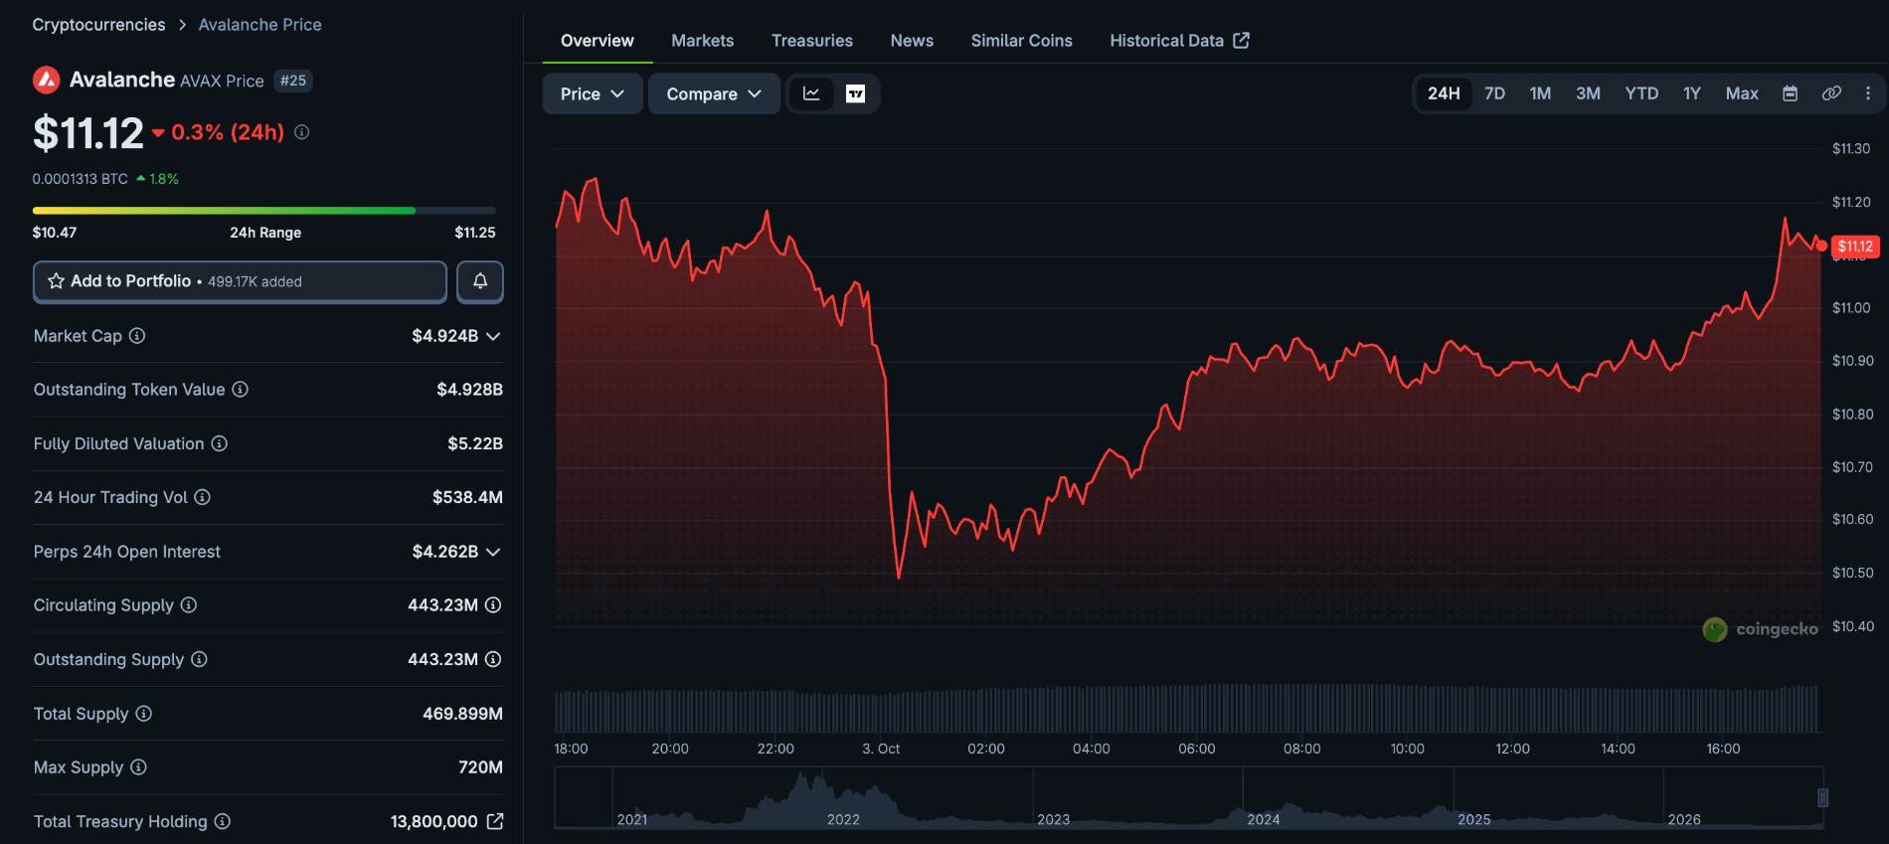
Task: Open the Price dropdown
Action: tap(593, 93)
